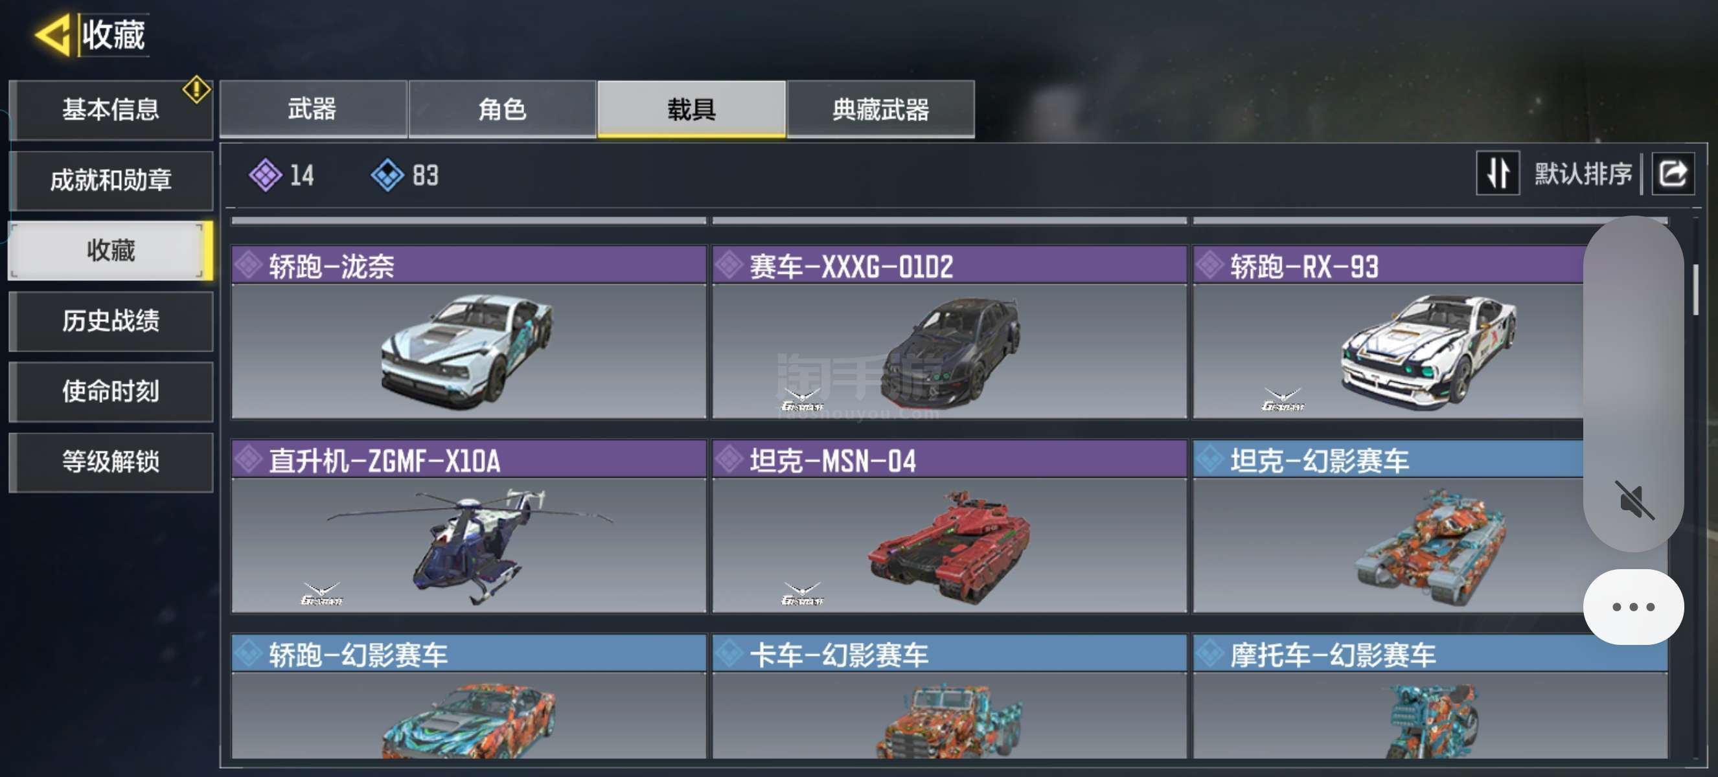Open the 默认排序 sort dropdown
This screenshot has width=1718, height=777.
pos(1583,174)
